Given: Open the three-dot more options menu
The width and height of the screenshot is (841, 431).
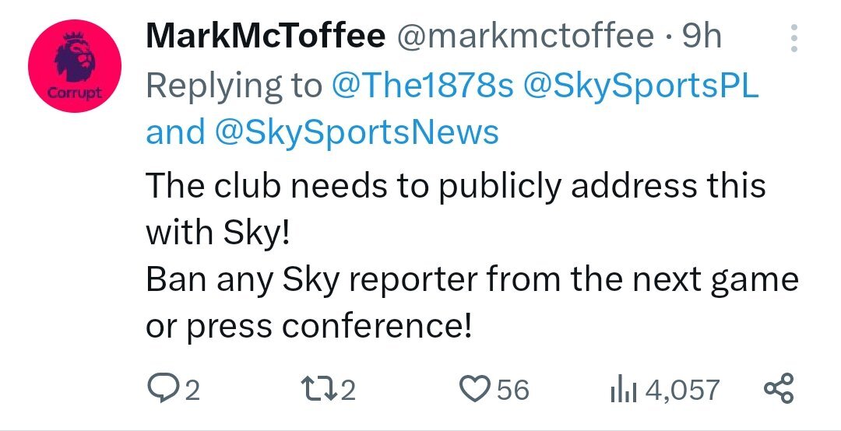Looking at the screenshot, I should 794,37.
